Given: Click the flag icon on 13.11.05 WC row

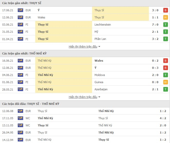Looking at the screenshot, I should coord(20,125).
